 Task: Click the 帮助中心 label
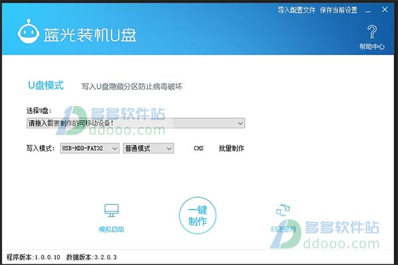[x=372, y=46]
